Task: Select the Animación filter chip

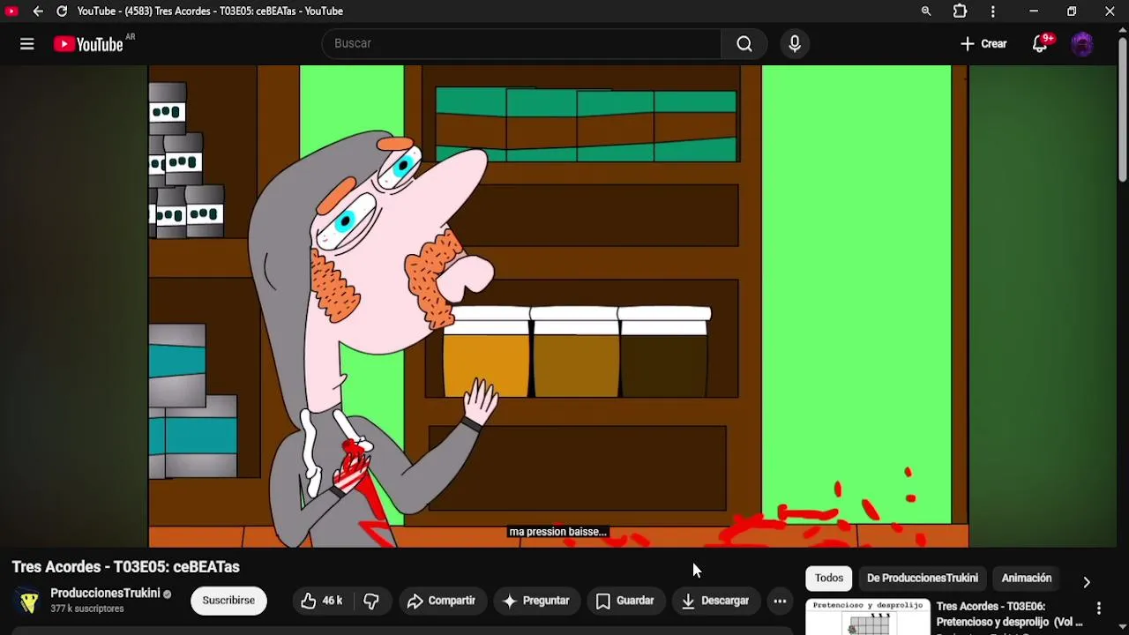Action: [x=1027, y=579]
